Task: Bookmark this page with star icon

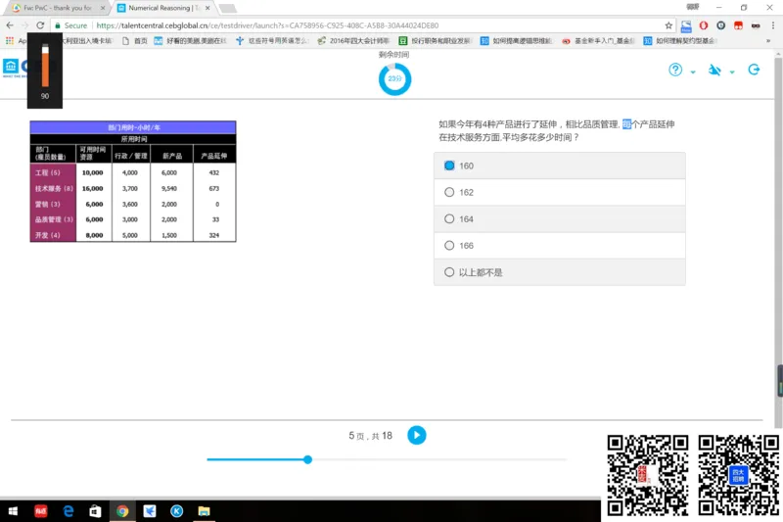Action: pyautogui.click(x=668, y=25)
